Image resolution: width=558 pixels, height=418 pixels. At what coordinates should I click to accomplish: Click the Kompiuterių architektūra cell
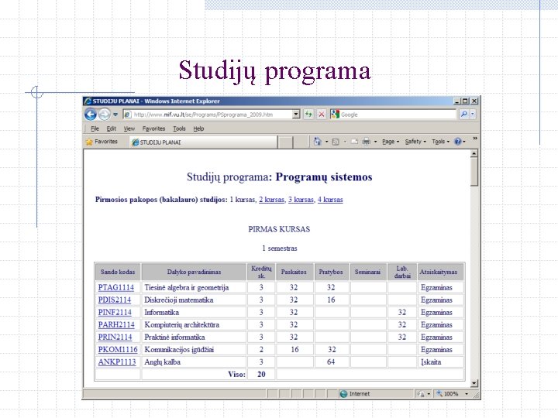coord(194,325)
